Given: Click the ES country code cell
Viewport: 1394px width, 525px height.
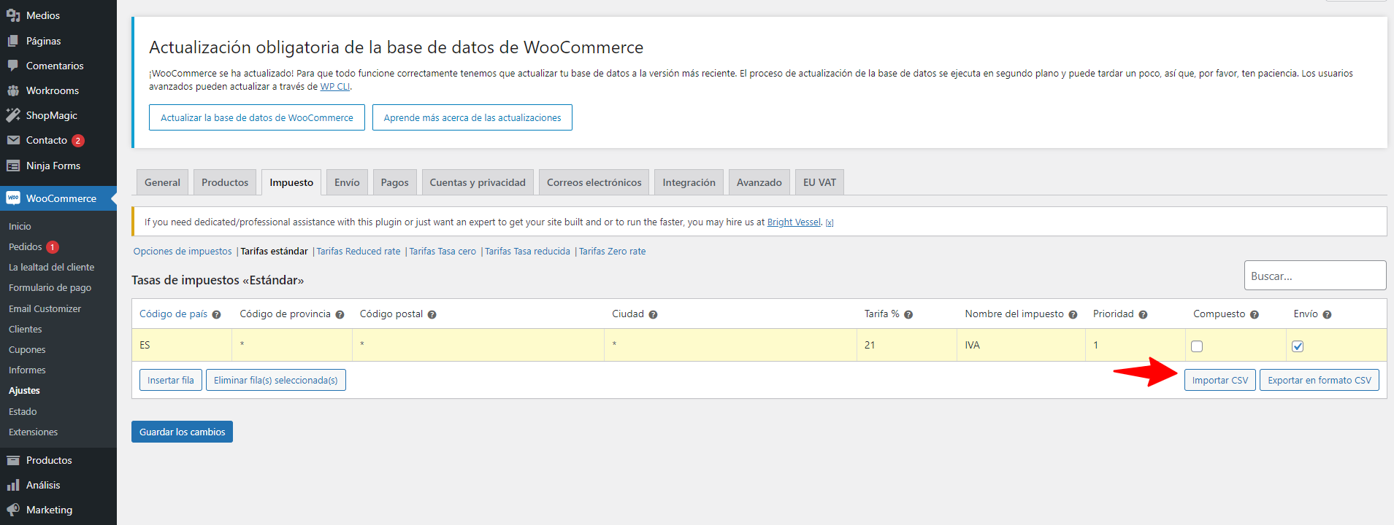Looking at the screenshot, I should click(182, 345).
